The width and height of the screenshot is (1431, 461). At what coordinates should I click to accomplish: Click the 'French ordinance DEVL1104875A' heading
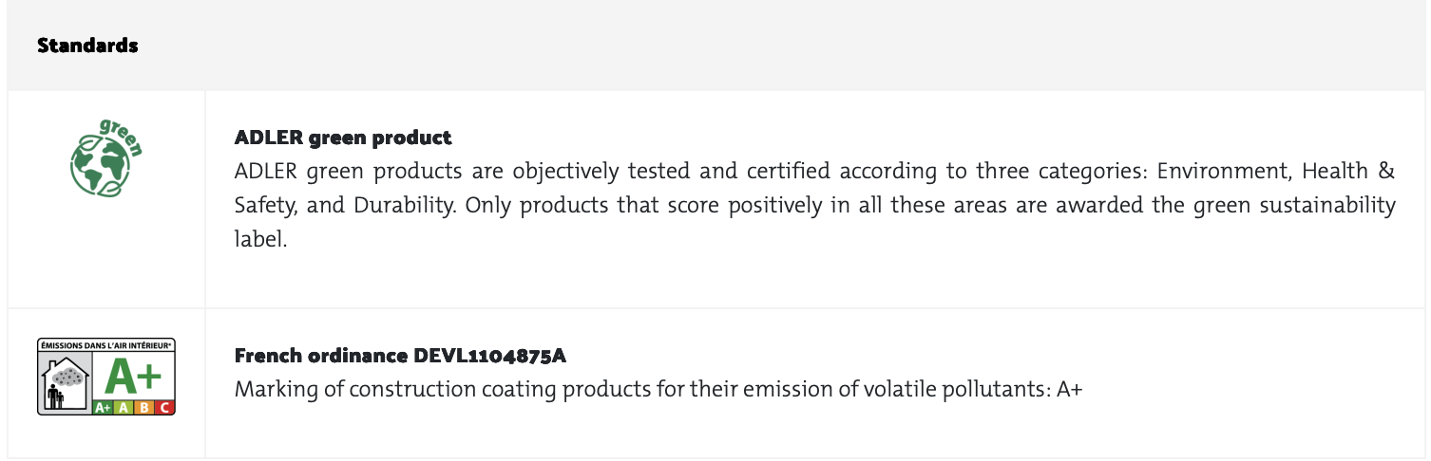(x=400, y=356)
